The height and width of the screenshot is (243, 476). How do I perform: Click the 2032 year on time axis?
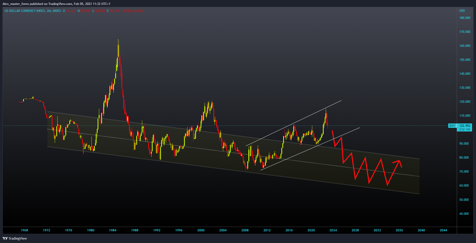(x=377, y=230)
